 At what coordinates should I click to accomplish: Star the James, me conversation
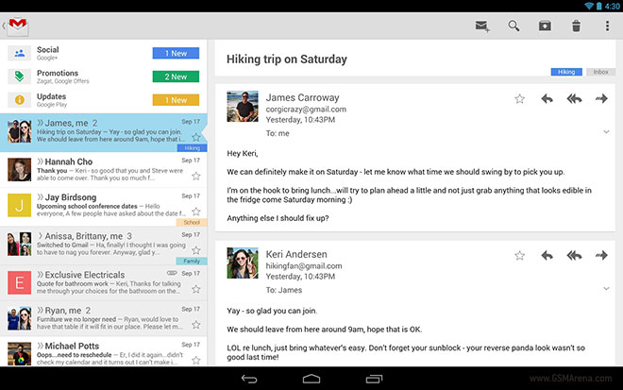[x=196, y=137]
